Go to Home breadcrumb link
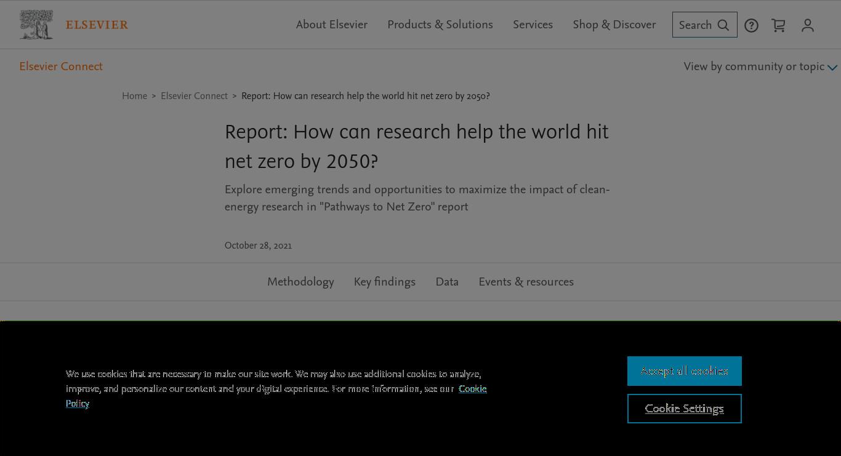 pos(134,96)
